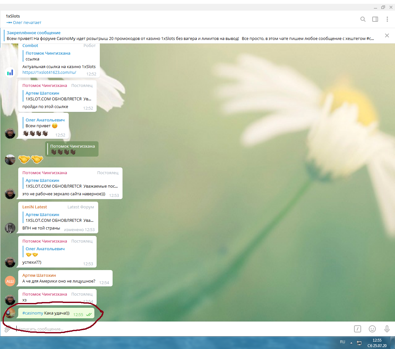
Task: Click the Combot bot avatar icon
Action: [x=10, y=72]
